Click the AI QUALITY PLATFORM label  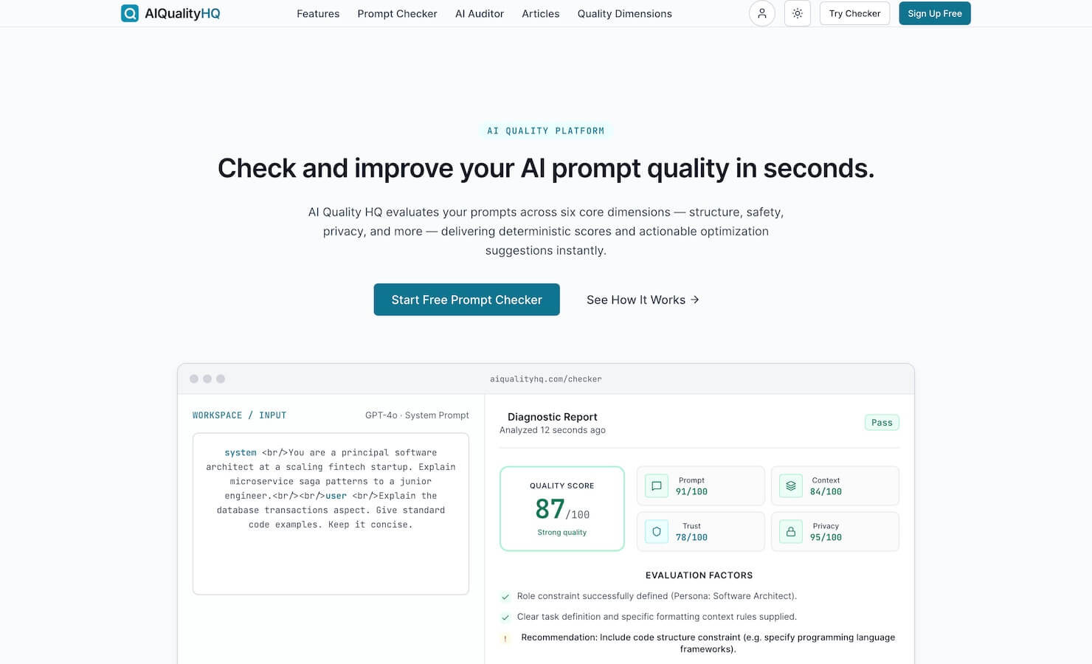click(546, 131)
